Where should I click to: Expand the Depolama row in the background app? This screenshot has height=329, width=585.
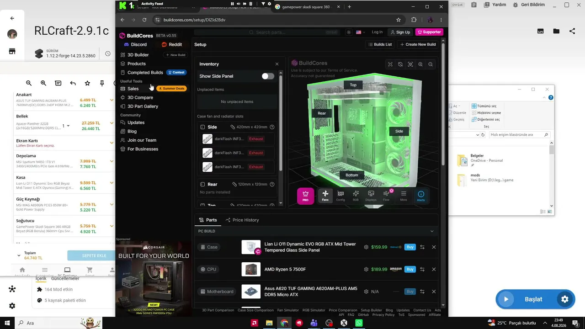click(112, 161)
